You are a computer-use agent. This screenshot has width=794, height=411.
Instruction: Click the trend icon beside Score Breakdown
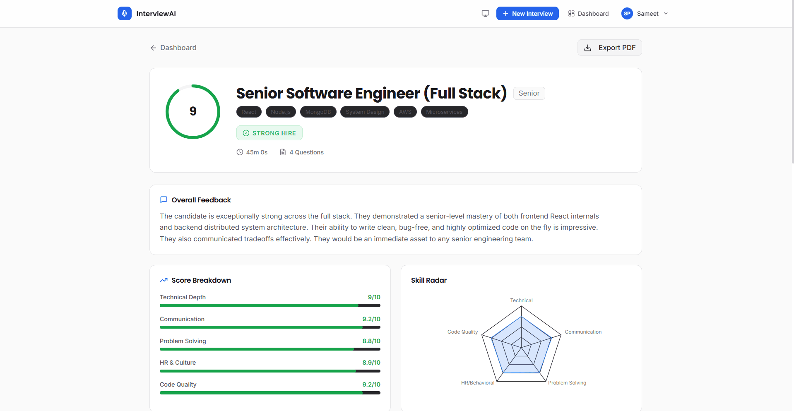point(164,280)
